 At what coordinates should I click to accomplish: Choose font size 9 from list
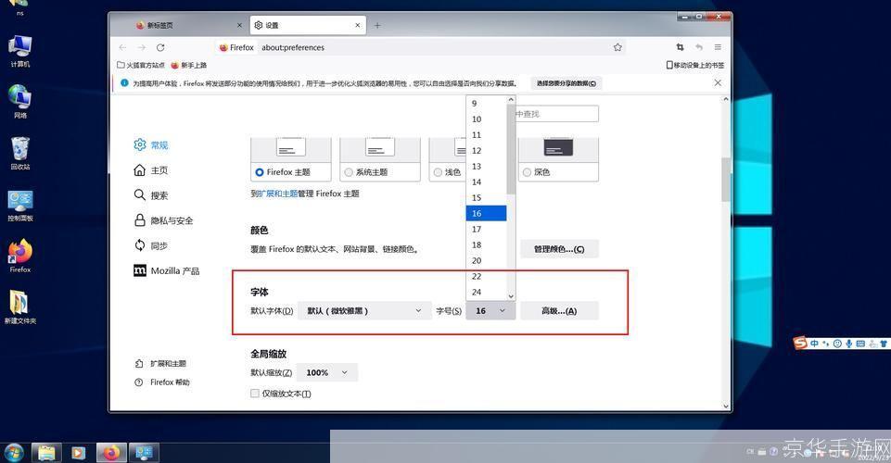(x=486, y=104)
